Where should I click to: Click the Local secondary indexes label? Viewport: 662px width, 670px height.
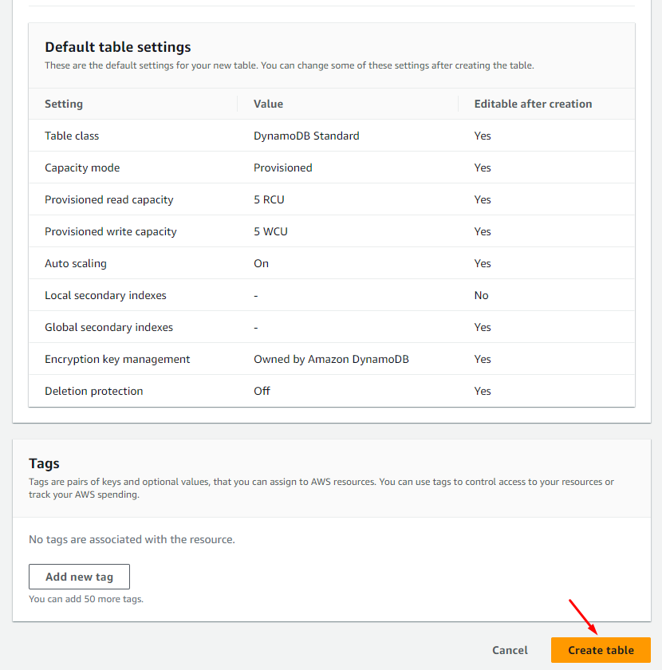tap(105, 295)
